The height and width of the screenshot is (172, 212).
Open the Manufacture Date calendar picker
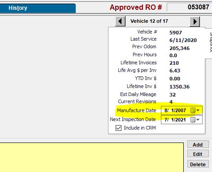tap(193, 110)
